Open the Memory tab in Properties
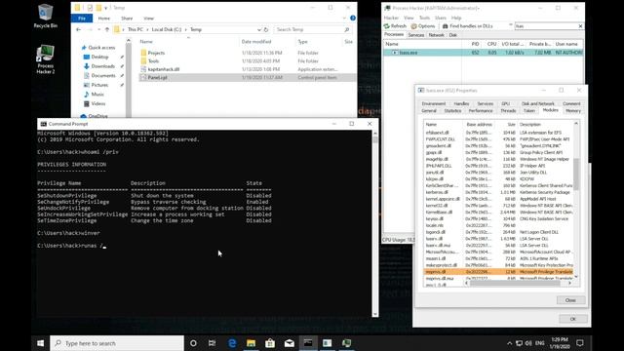This screenshot has height=351, width=624. coord(573,110)
